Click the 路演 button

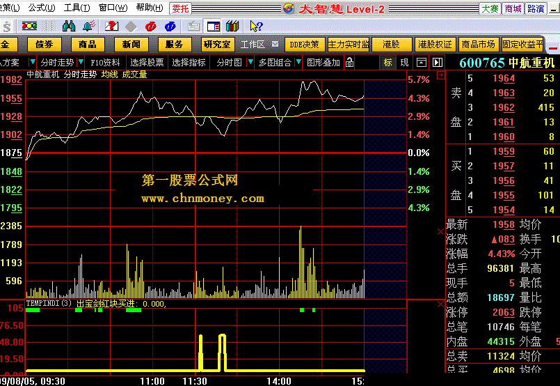(536, 8)
